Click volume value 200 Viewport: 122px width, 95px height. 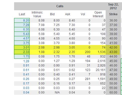pos(88,52)
